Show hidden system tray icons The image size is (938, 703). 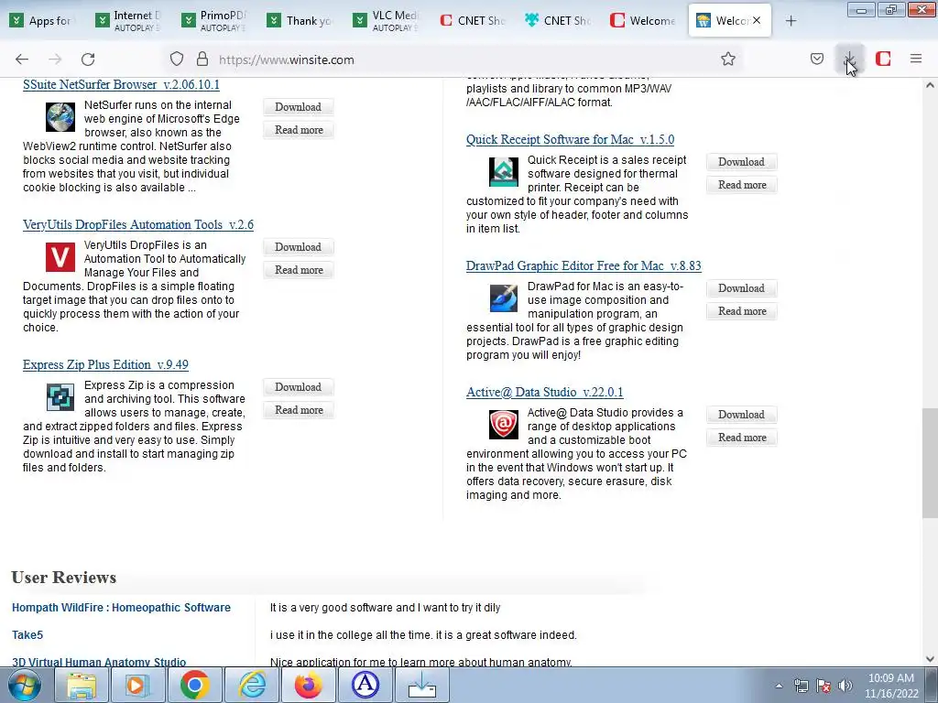coord(779,686)
